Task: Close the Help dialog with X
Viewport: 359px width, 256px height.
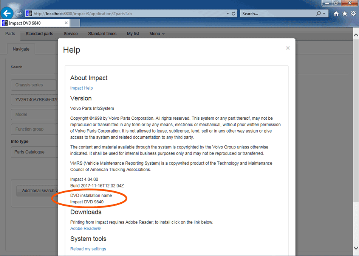Action: (288, 48)
